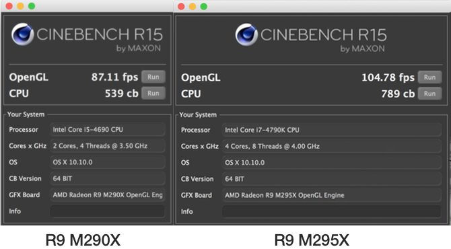Viewport: 451px width, 249px height.
Task: Click the 87.11 fps OpenGL score
Action: pos(114,77)
